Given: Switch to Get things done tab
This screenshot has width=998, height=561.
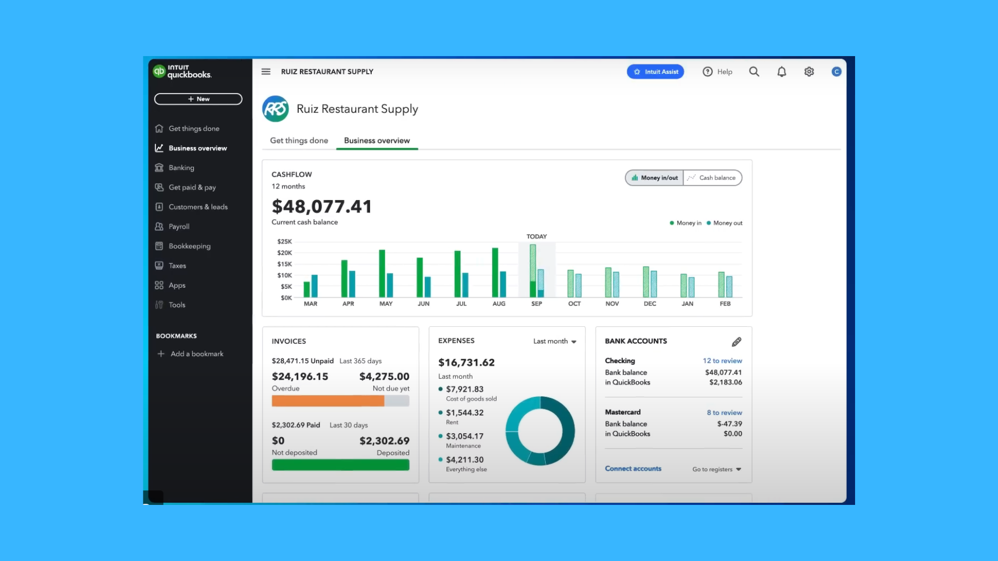Looking at the screenshot, I should 299,140.
